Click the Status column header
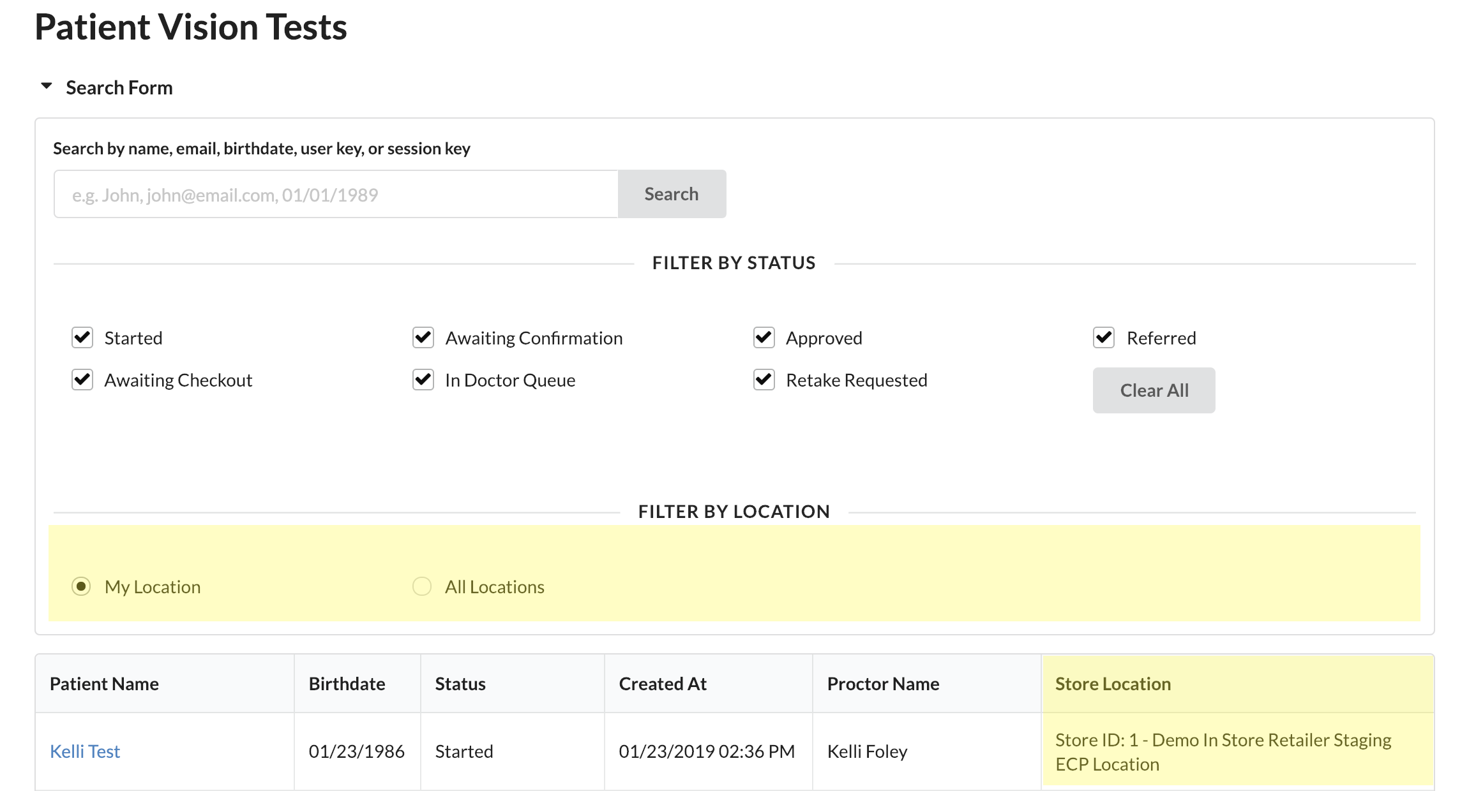This screenshot has width=1476, height=791. pyautogui.click(x=460, y=684)
